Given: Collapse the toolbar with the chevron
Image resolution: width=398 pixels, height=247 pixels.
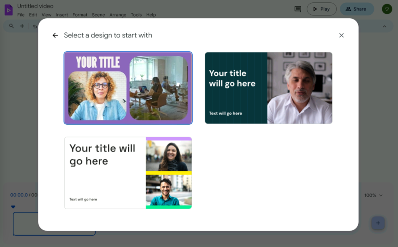Looking at the screenshot, I should (384, 27).
